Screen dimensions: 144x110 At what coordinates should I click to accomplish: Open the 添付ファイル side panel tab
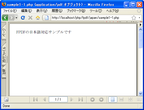[4, 54]
